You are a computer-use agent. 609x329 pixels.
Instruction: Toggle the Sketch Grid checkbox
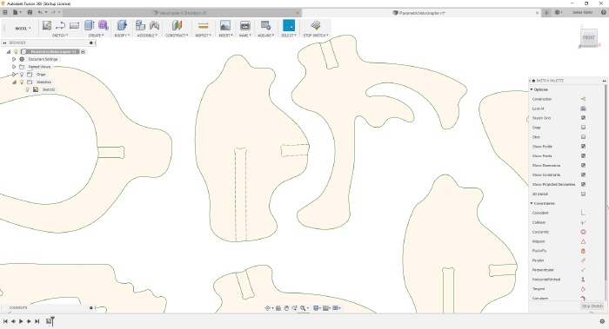click(x=583, y=118)
